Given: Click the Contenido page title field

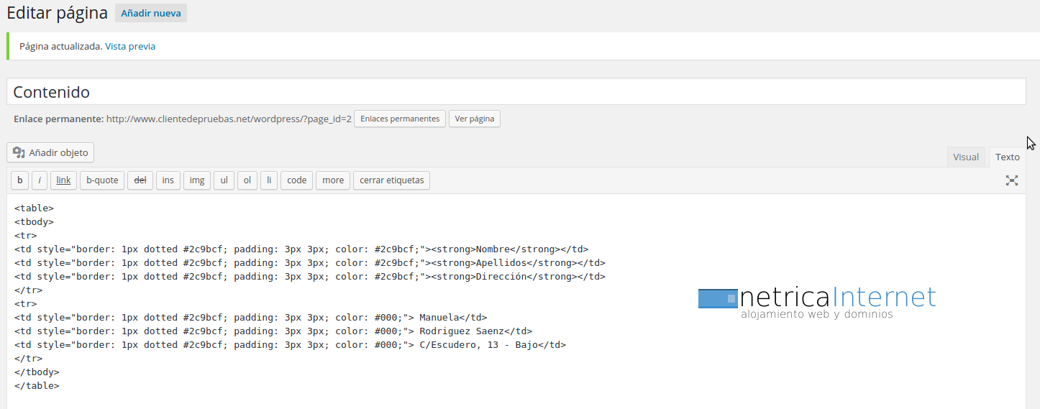Looking at the screenshot, I should (x=516, y=92).
